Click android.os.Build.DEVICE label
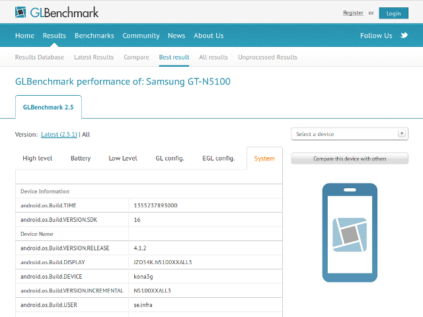This screenshot has height=317, width=423. (52, 277)
